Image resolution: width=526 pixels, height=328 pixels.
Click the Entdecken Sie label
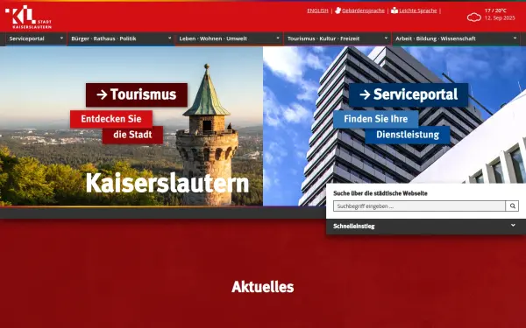[x=111, y=119]
